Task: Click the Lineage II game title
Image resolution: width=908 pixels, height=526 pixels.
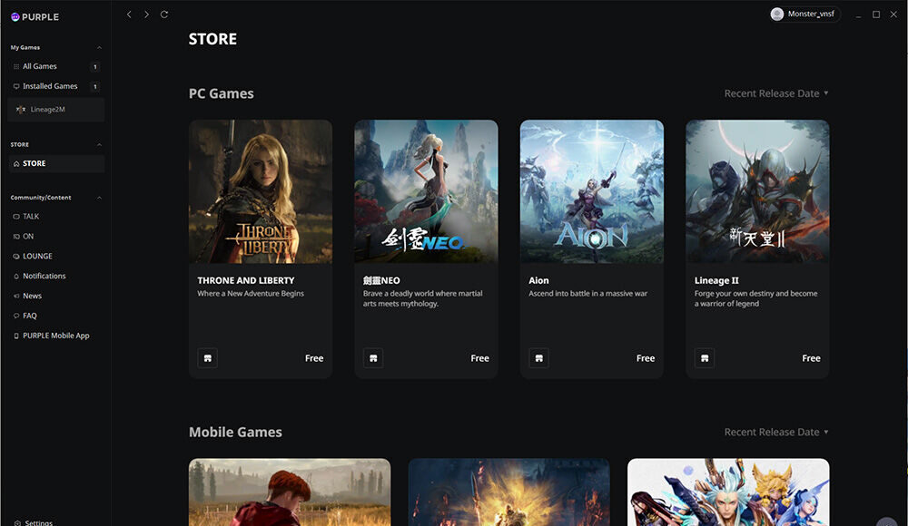Action: [716, 280]
